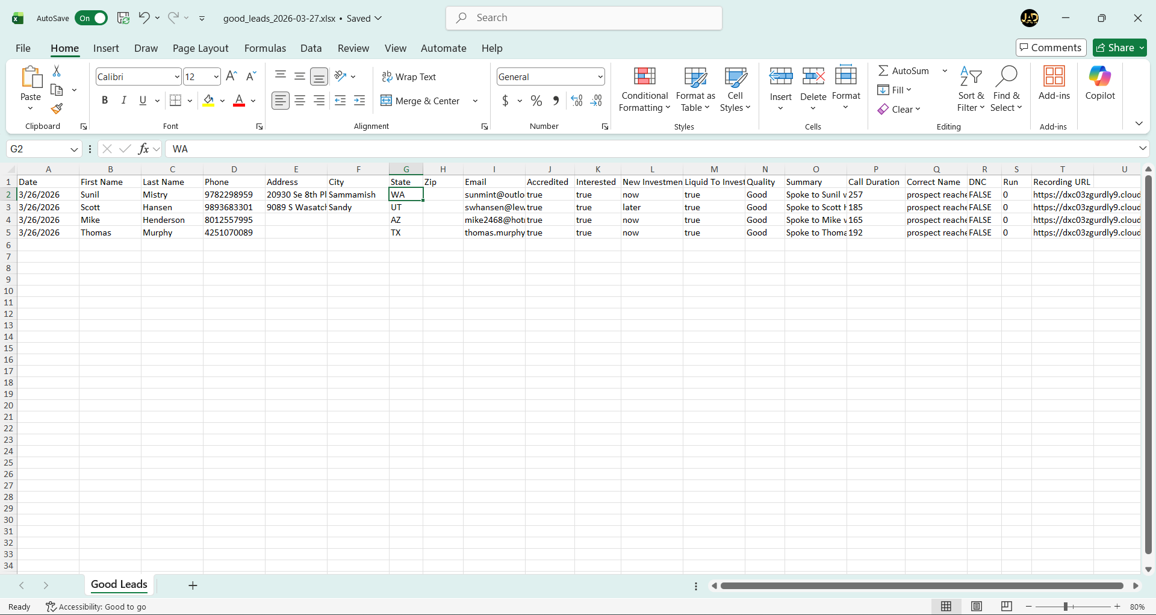Click the AutoSum icon
Viewport: 1156px width, 615px height.
click(883, 70)
